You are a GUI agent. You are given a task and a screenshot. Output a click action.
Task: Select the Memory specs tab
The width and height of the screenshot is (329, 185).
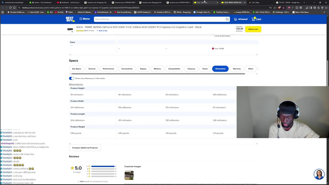(x=157, y=69)
